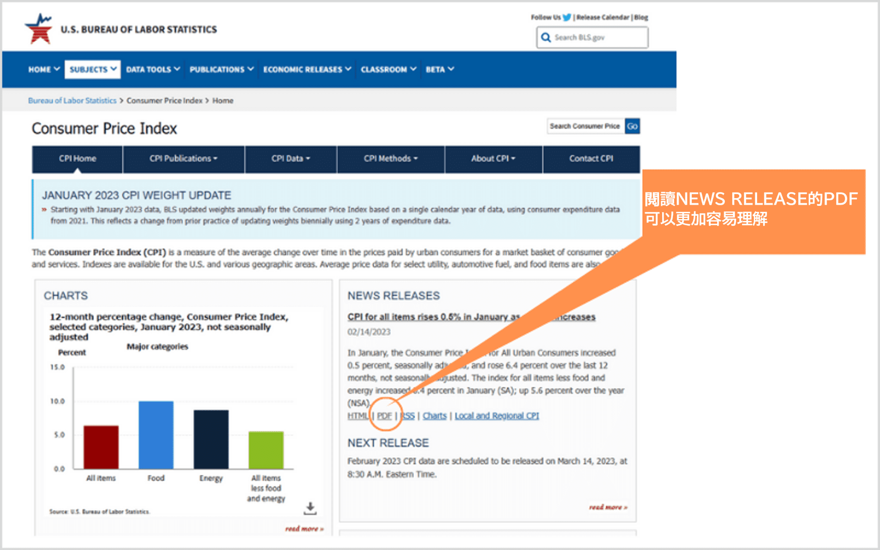Open the Release Calendar link
Screen dimensions: 880x550
coord(602,17)
